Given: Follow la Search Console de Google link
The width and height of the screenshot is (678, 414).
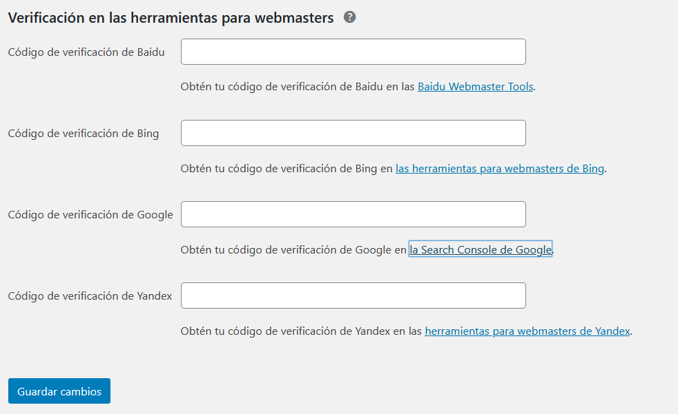Looking at the screenshot, I should [x=481, y=249].
